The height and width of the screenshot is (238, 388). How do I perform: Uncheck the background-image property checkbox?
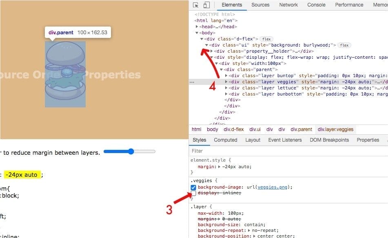tap(193, 187)
